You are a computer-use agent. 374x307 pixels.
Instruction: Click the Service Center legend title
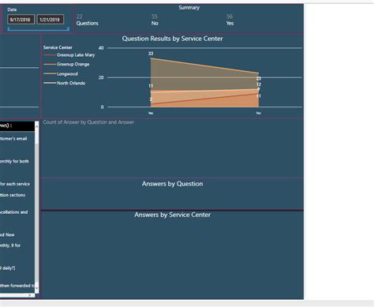coord(58,47)
